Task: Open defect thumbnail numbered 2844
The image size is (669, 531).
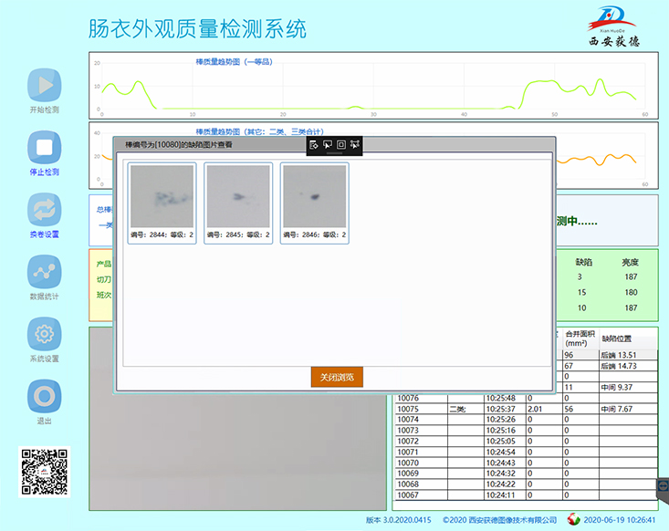Action: 162,197
